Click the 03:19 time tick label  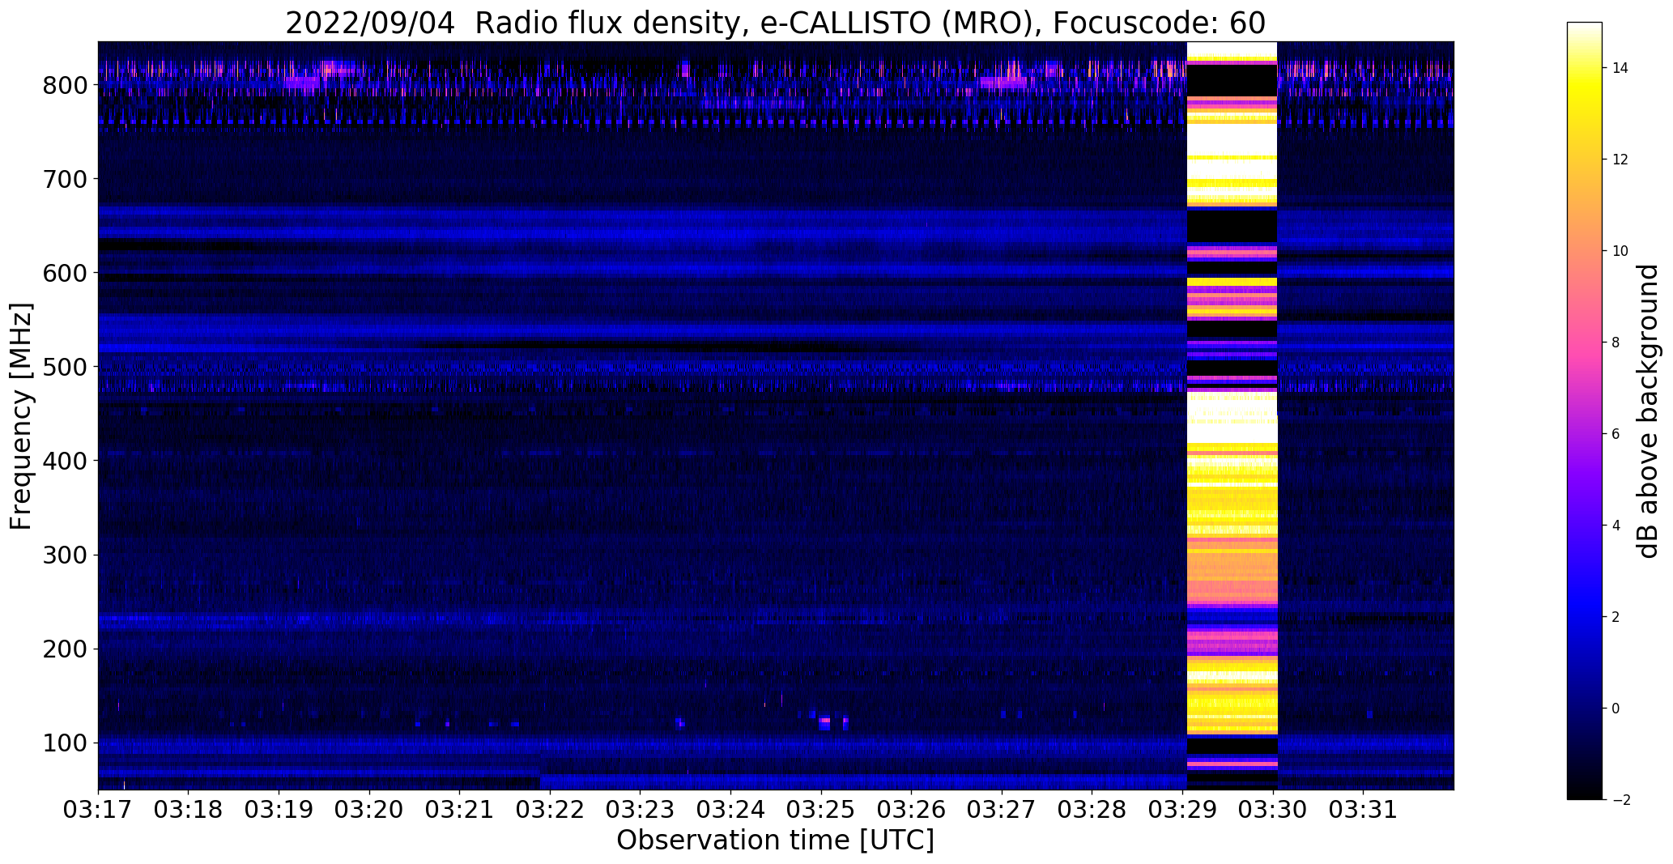tap(279, 810)
